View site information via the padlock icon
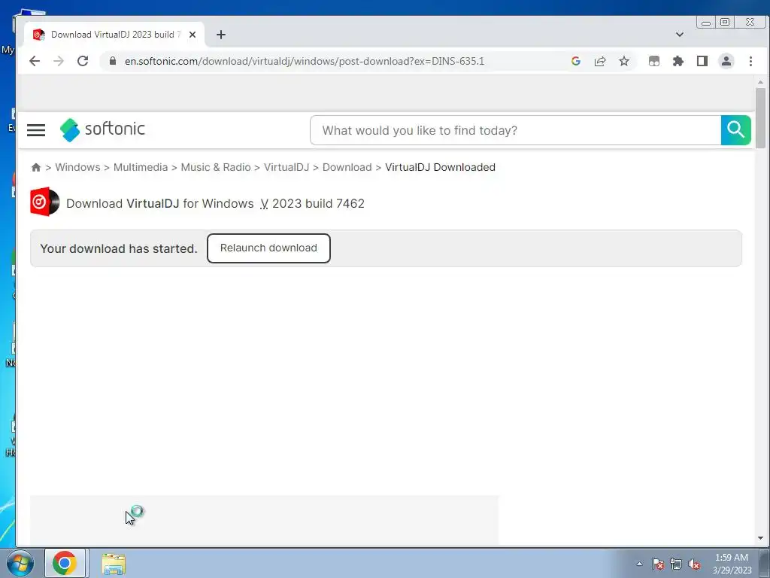This screenshot has width=770, height=578. [x=113, y=61]
